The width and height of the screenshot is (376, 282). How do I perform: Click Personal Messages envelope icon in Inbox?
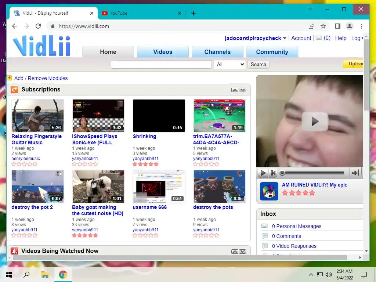[x=264, y=226]
